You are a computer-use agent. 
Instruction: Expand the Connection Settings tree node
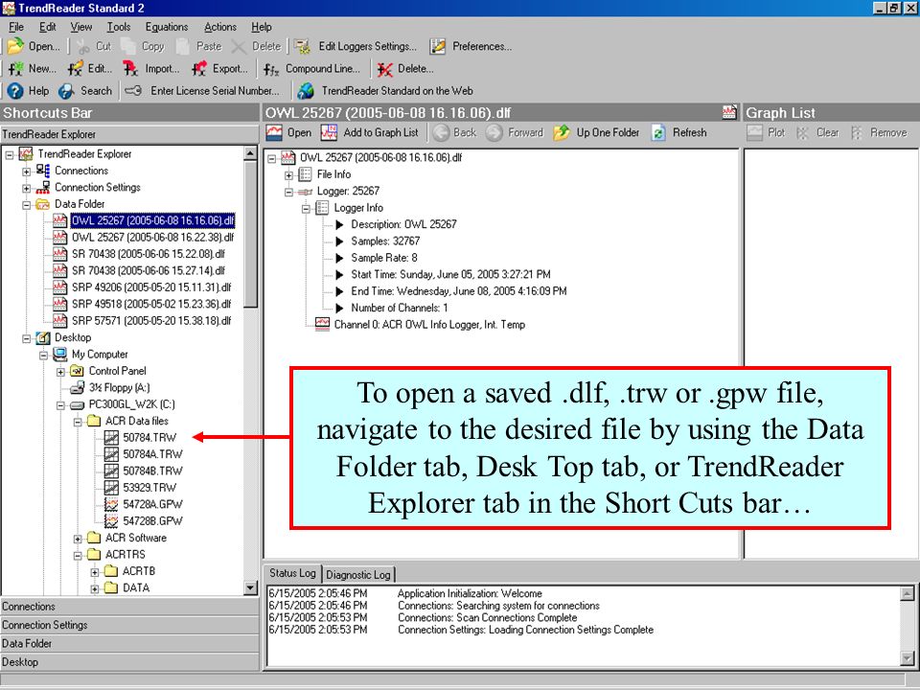tap(27, 189)
